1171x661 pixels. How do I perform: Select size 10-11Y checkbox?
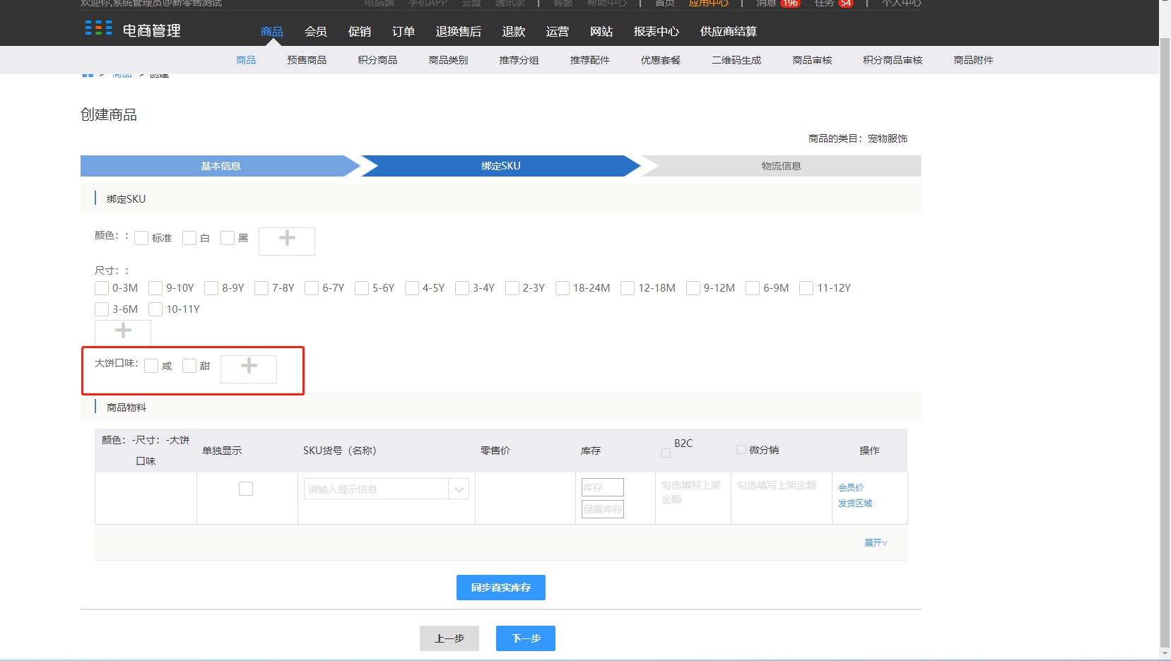coord(155,309)
